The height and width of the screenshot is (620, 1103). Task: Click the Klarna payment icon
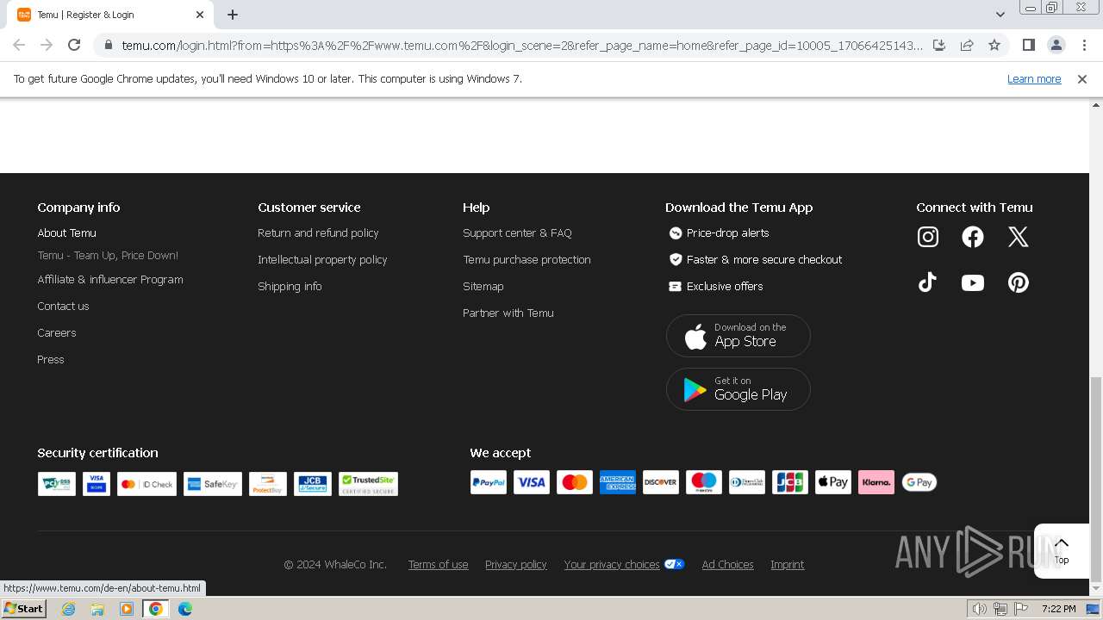(876, 482)
